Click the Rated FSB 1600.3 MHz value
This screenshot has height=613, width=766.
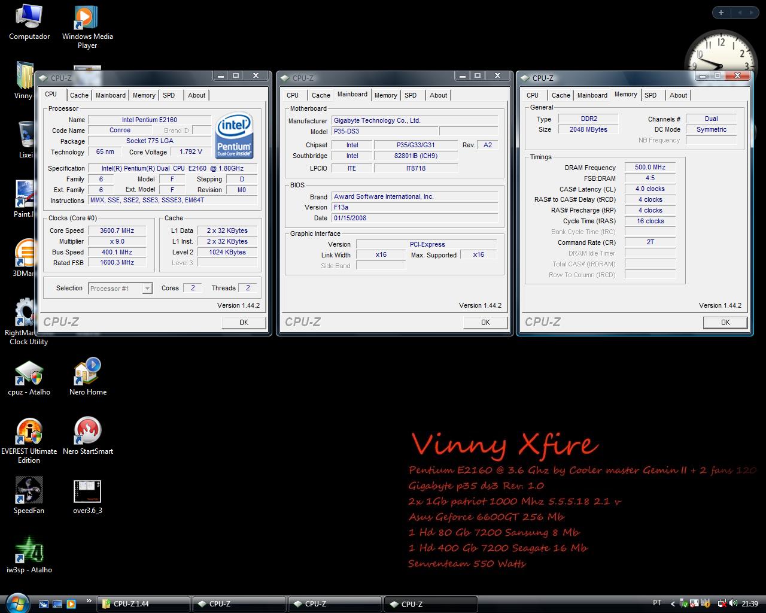click(x=117, y=262)
